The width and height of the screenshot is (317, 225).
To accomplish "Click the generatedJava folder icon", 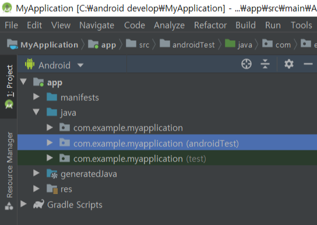I will click(52, 174).
